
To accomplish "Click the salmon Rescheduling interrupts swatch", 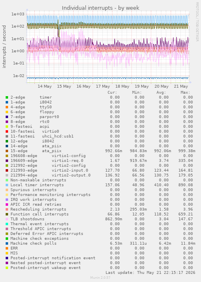I will pyautogui.click(x=7, y=209).
